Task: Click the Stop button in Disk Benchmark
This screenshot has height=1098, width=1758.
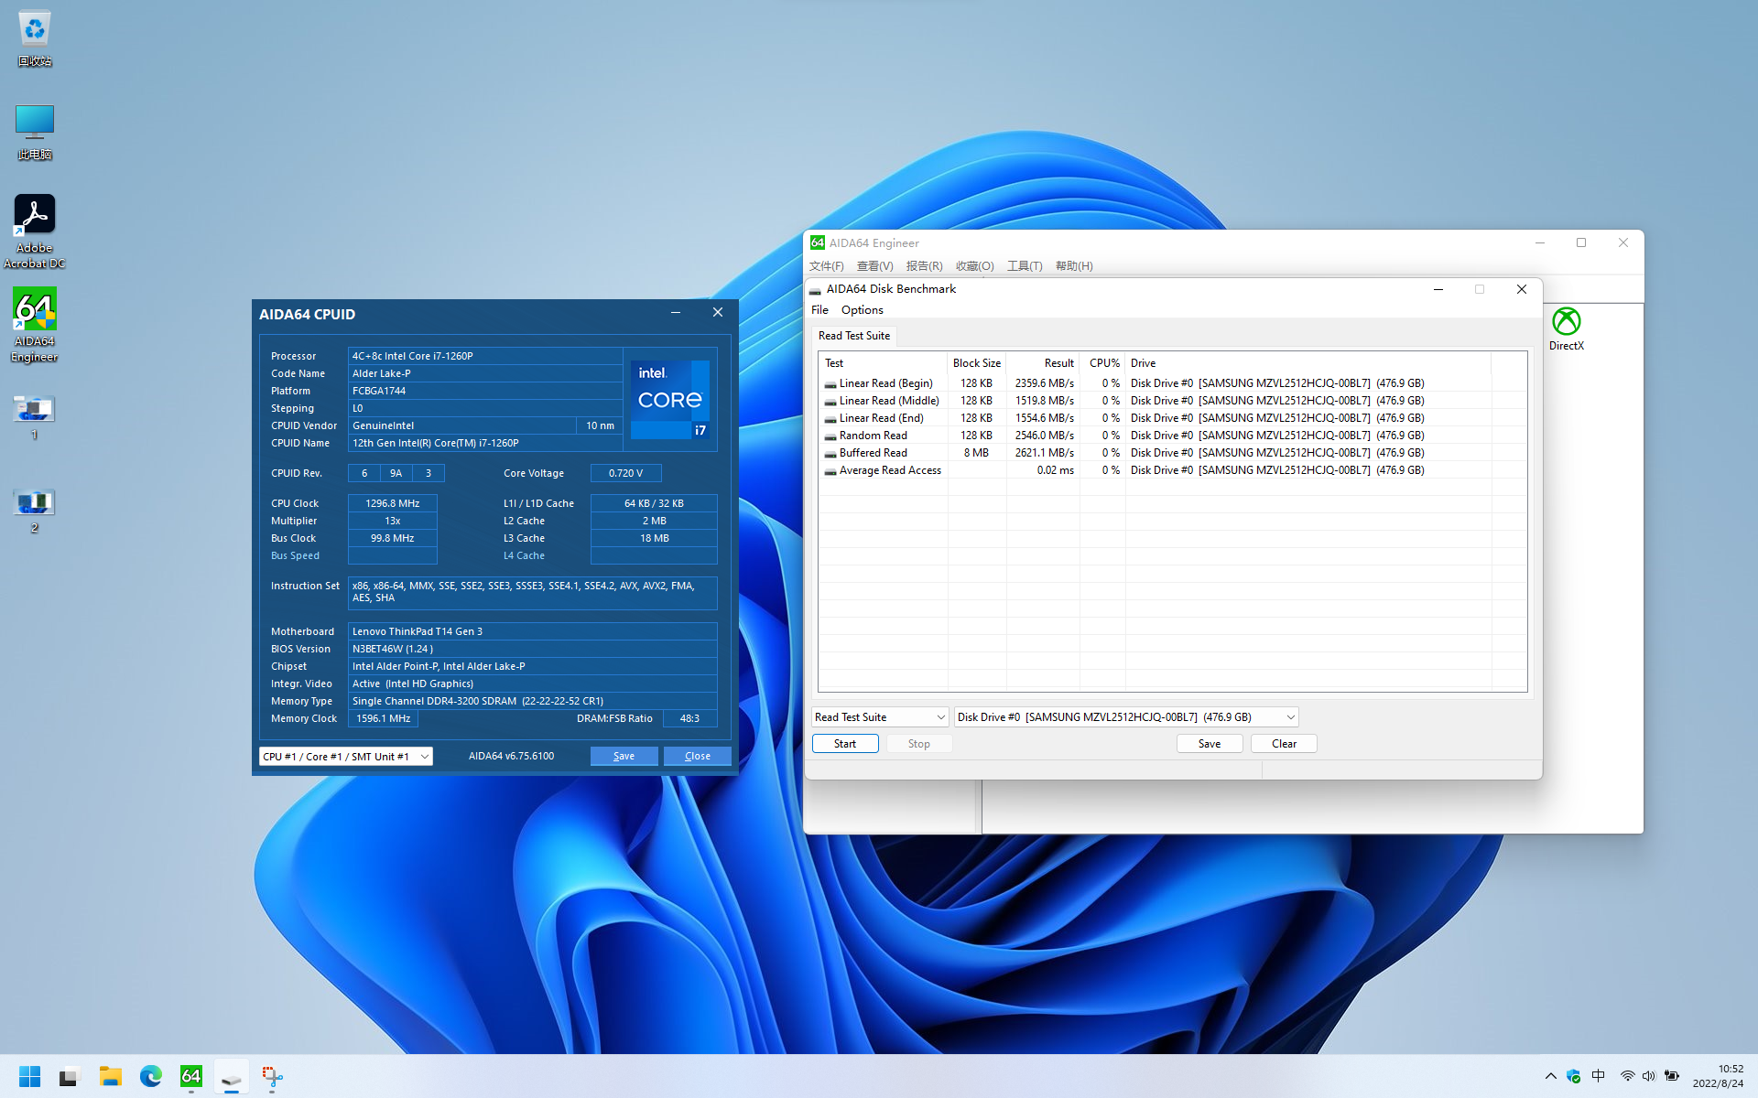Action: (x=918, y=744)
